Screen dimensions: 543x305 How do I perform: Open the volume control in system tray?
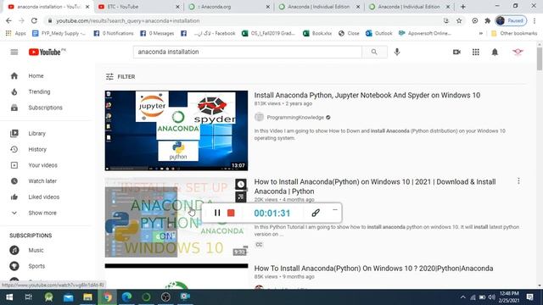coord(492,297)
